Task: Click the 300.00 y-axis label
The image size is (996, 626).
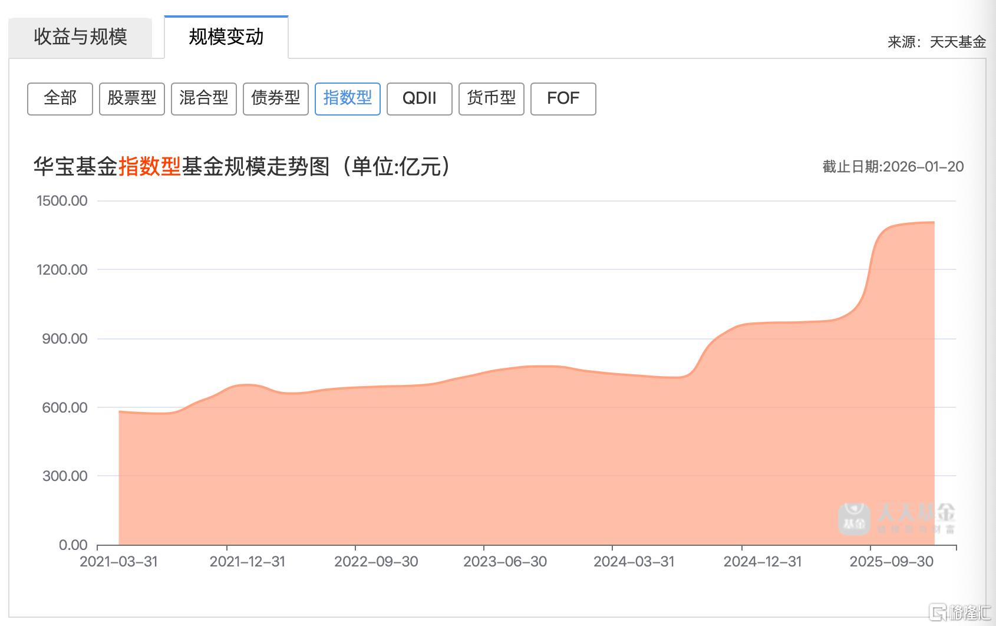Action: 65,476
